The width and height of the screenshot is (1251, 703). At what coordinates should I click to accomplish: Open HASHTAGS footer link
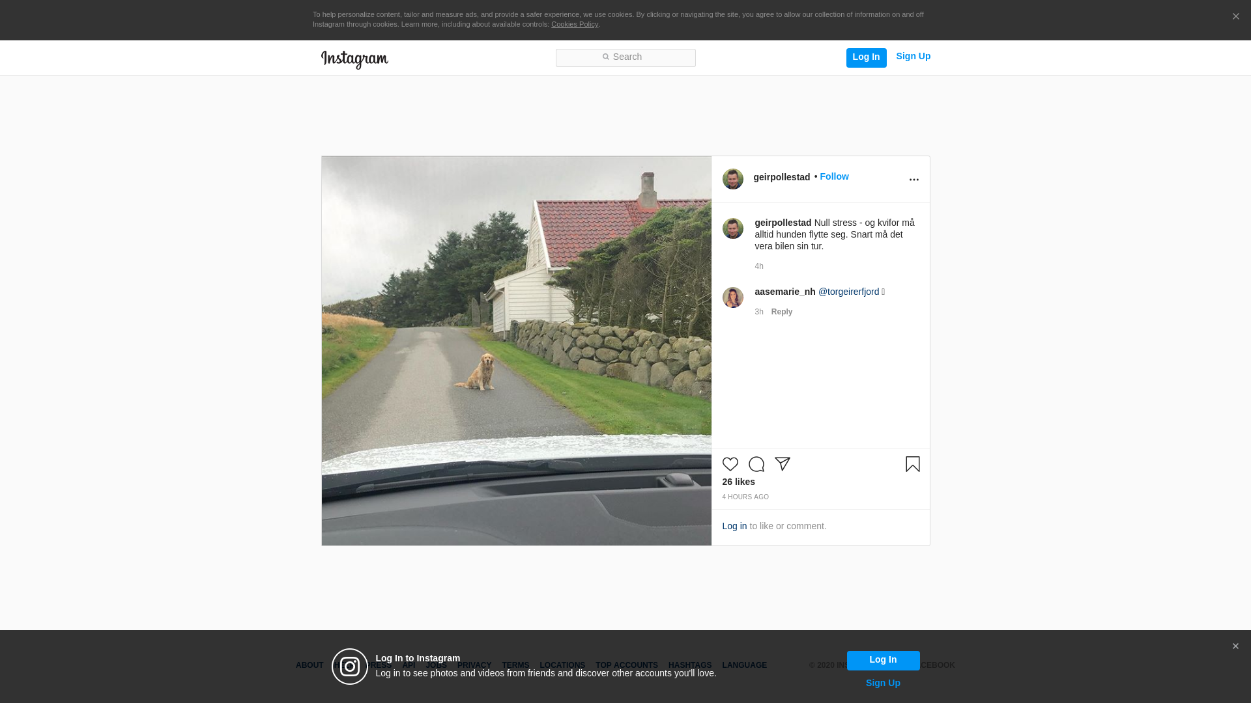(x=690, y=665)
